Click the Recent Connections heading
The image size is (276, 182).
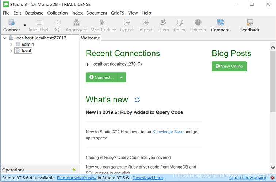point(123,53)
